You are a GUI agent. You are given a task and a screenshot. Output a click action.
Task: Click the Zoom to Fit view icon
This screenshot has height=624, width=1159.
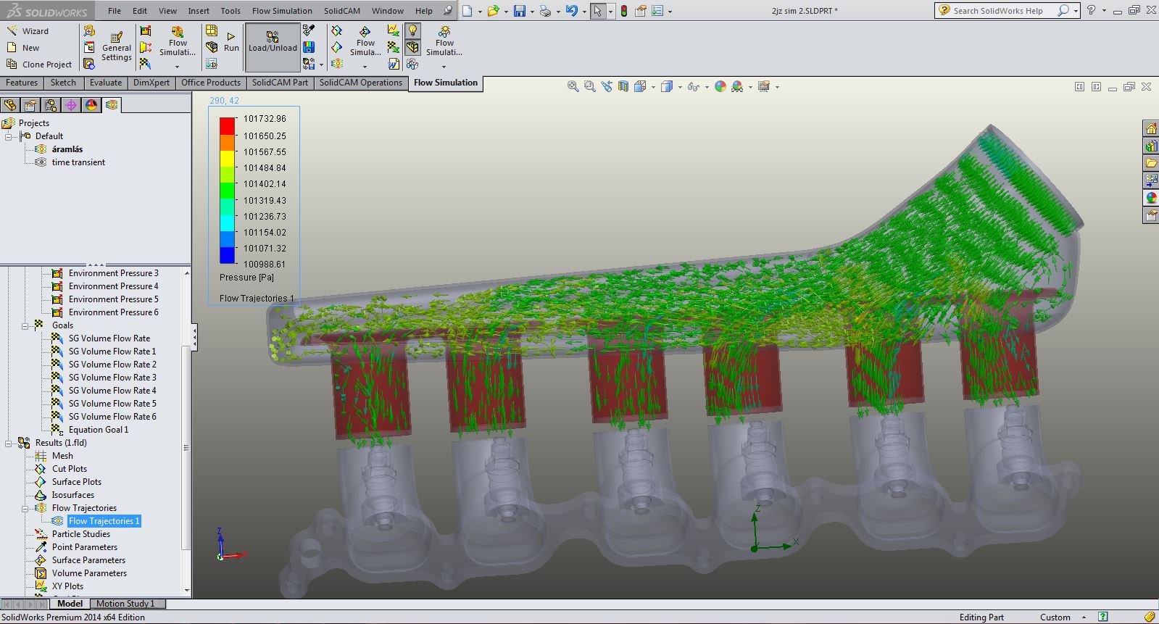[x=573, y=86]
